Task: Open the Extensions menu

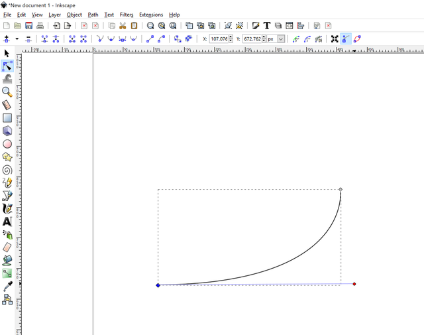Action: point(150,15)
